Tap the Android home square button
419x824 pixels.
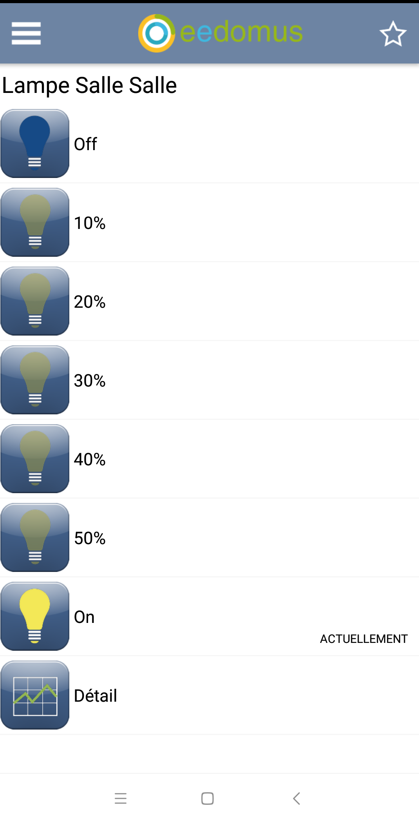pos(208,798)
